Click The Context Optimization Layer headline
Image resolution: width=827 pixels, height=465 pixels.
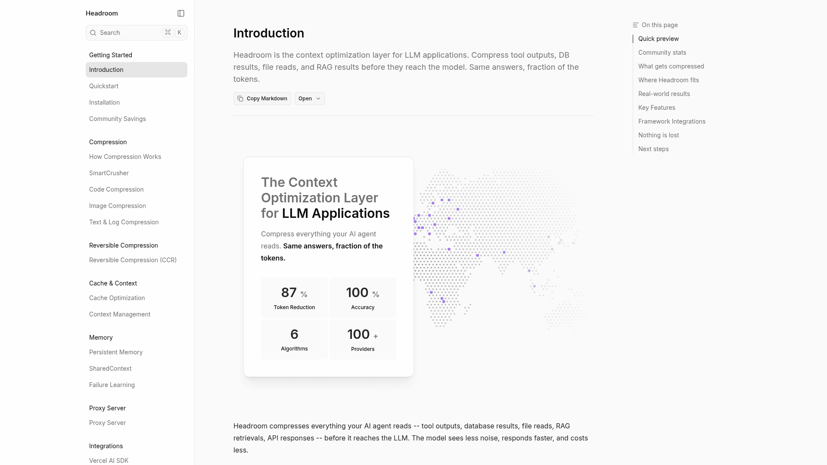click(325, 198)
